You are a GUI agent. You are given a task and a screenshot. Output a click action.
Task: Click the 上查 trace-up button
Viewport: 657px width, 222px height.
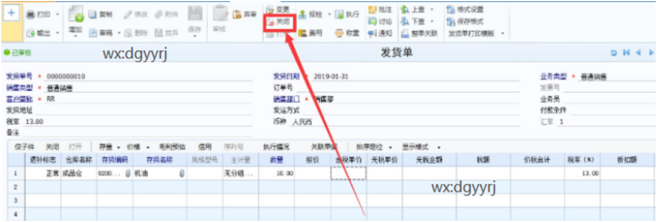[x=413, y=9]
